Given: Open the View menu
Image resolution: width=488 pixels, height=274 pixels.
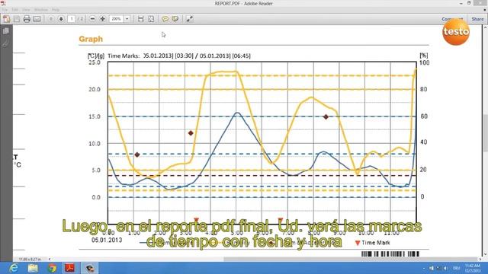Looking at the screenshot, I should coord(26,10).
